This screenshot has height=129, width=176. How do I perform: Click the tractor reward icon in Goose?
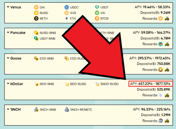[x=167, y=70]
